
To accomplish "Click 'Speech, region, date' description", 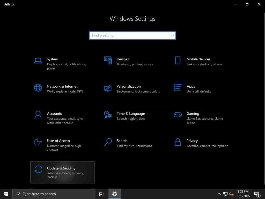I will pyautogui.click(x=131, y=119).
